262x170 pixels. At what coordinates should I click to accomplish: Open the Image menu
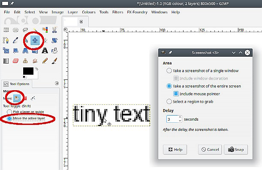57,12
